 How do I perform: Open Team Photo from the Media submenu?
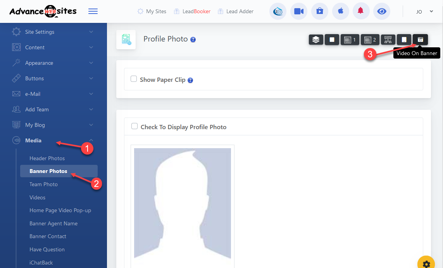point(43,184)
